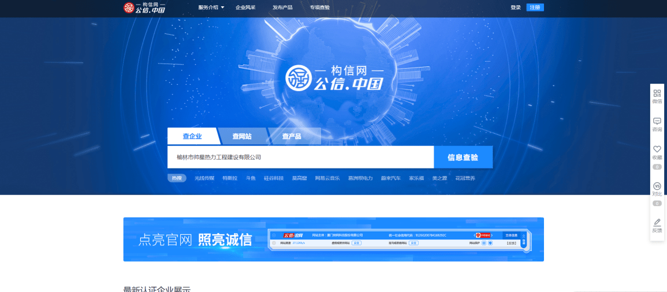The height and width of the screenshot is (292, 667).
Task: Click the 注册 register button
Action: point(535,8)
